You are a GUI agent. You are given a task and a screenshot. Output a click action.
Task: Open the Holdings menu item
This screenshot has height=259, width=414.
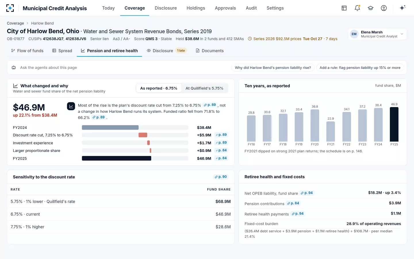click(x=196, y=8)
